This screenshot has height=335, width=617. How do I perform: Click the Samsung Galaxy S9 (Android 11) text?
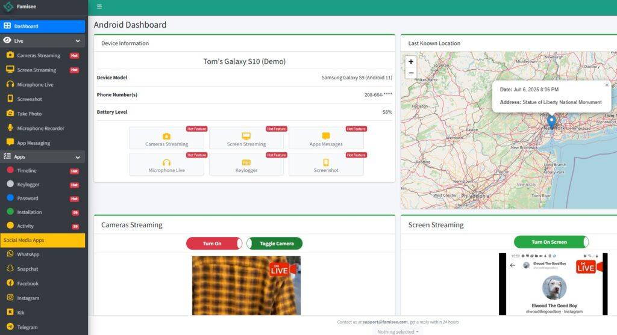pyautogui.click(x=357, y=78)
